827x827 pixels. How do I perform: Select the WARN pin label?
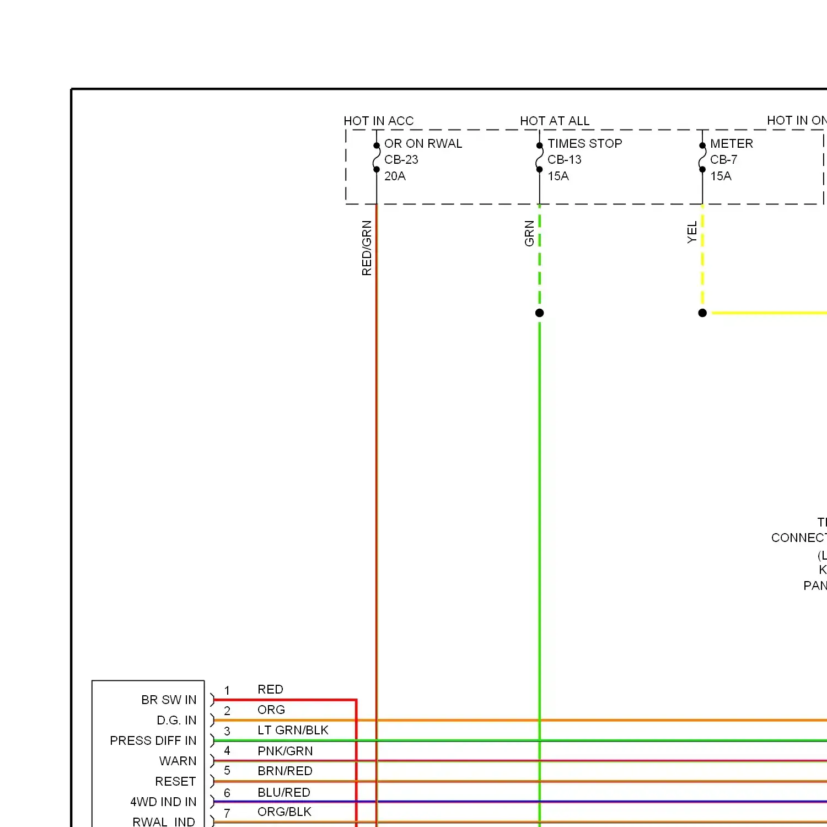[x=178, y=761]
